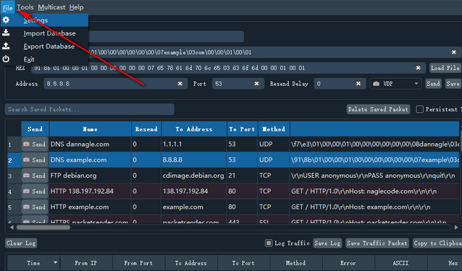Click the right arrow of horizontal scrollbar

tap(456, 228)
